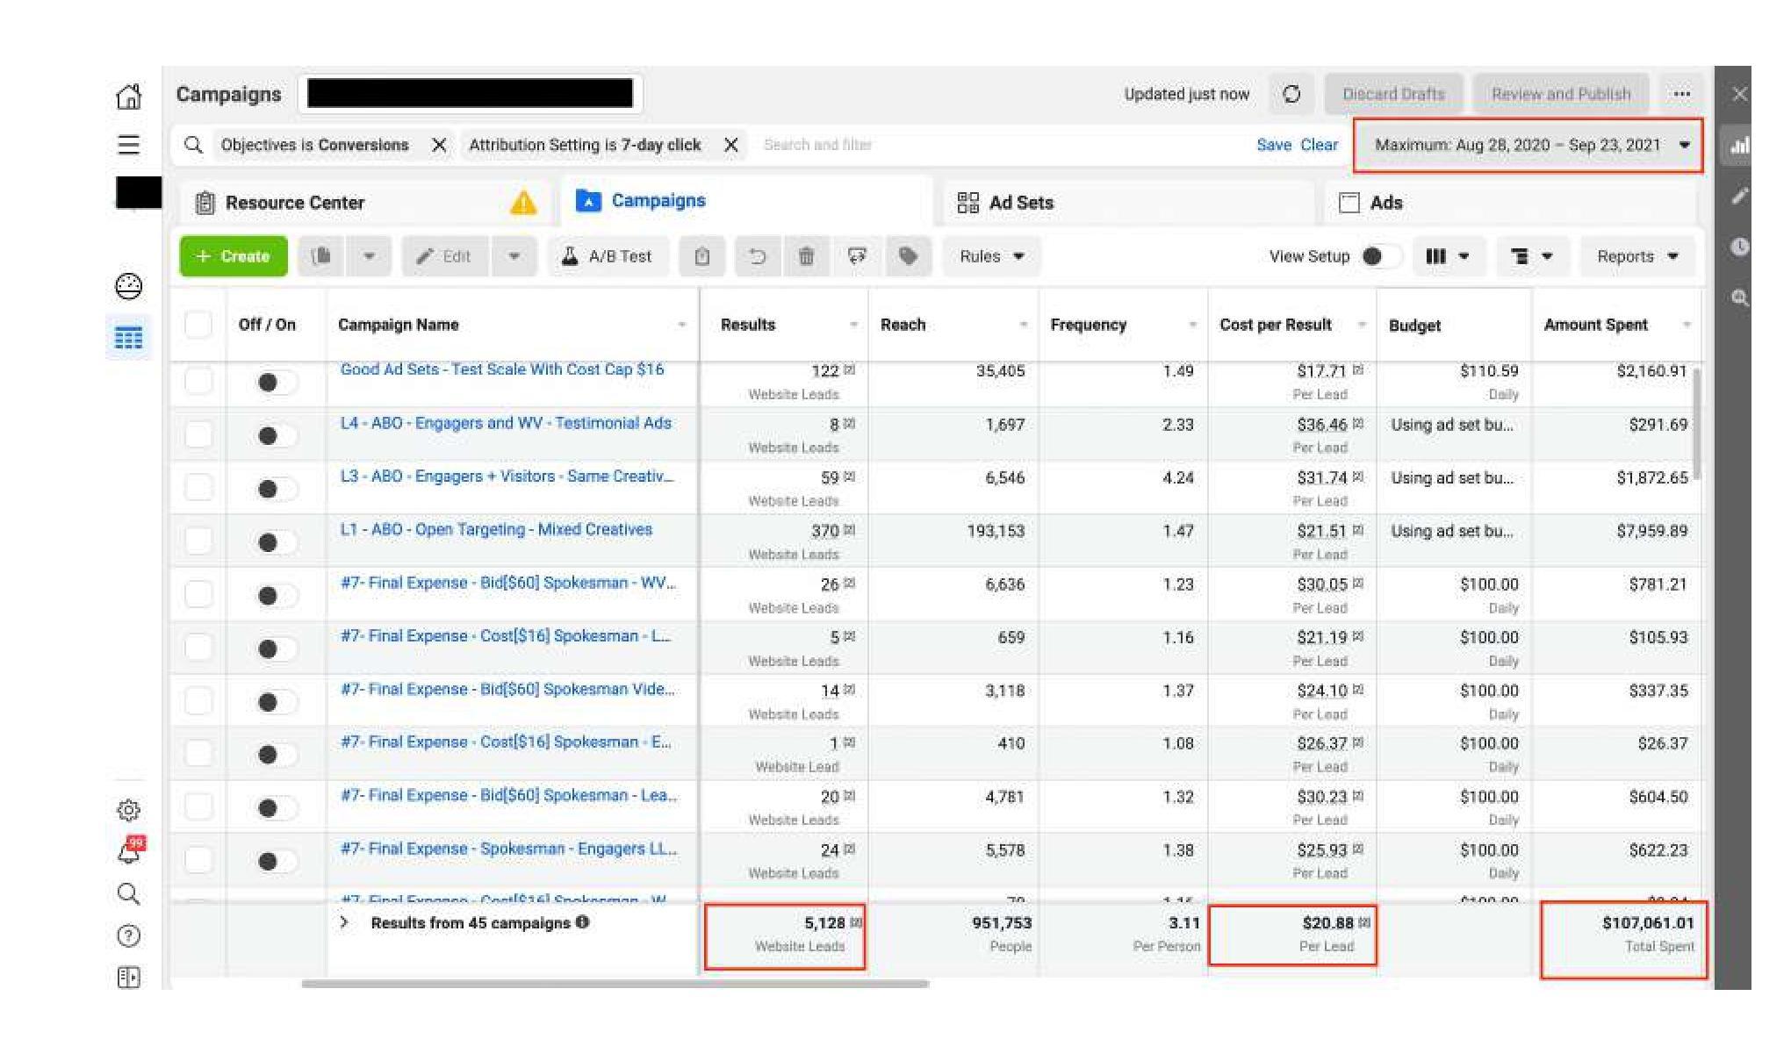Open notifications bell in left sidebar
The height and width of the screenshot is (1039, 1791).
(x=130, y=851)
